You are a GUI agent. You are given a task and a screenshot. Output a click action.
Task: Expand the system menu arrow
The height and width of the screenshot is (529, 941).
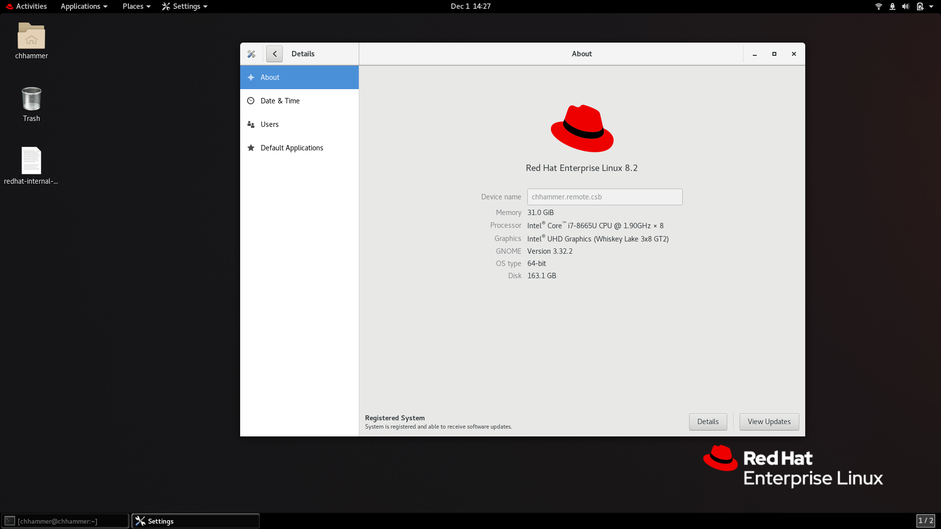pyautogui.click(x=931, y=6)
